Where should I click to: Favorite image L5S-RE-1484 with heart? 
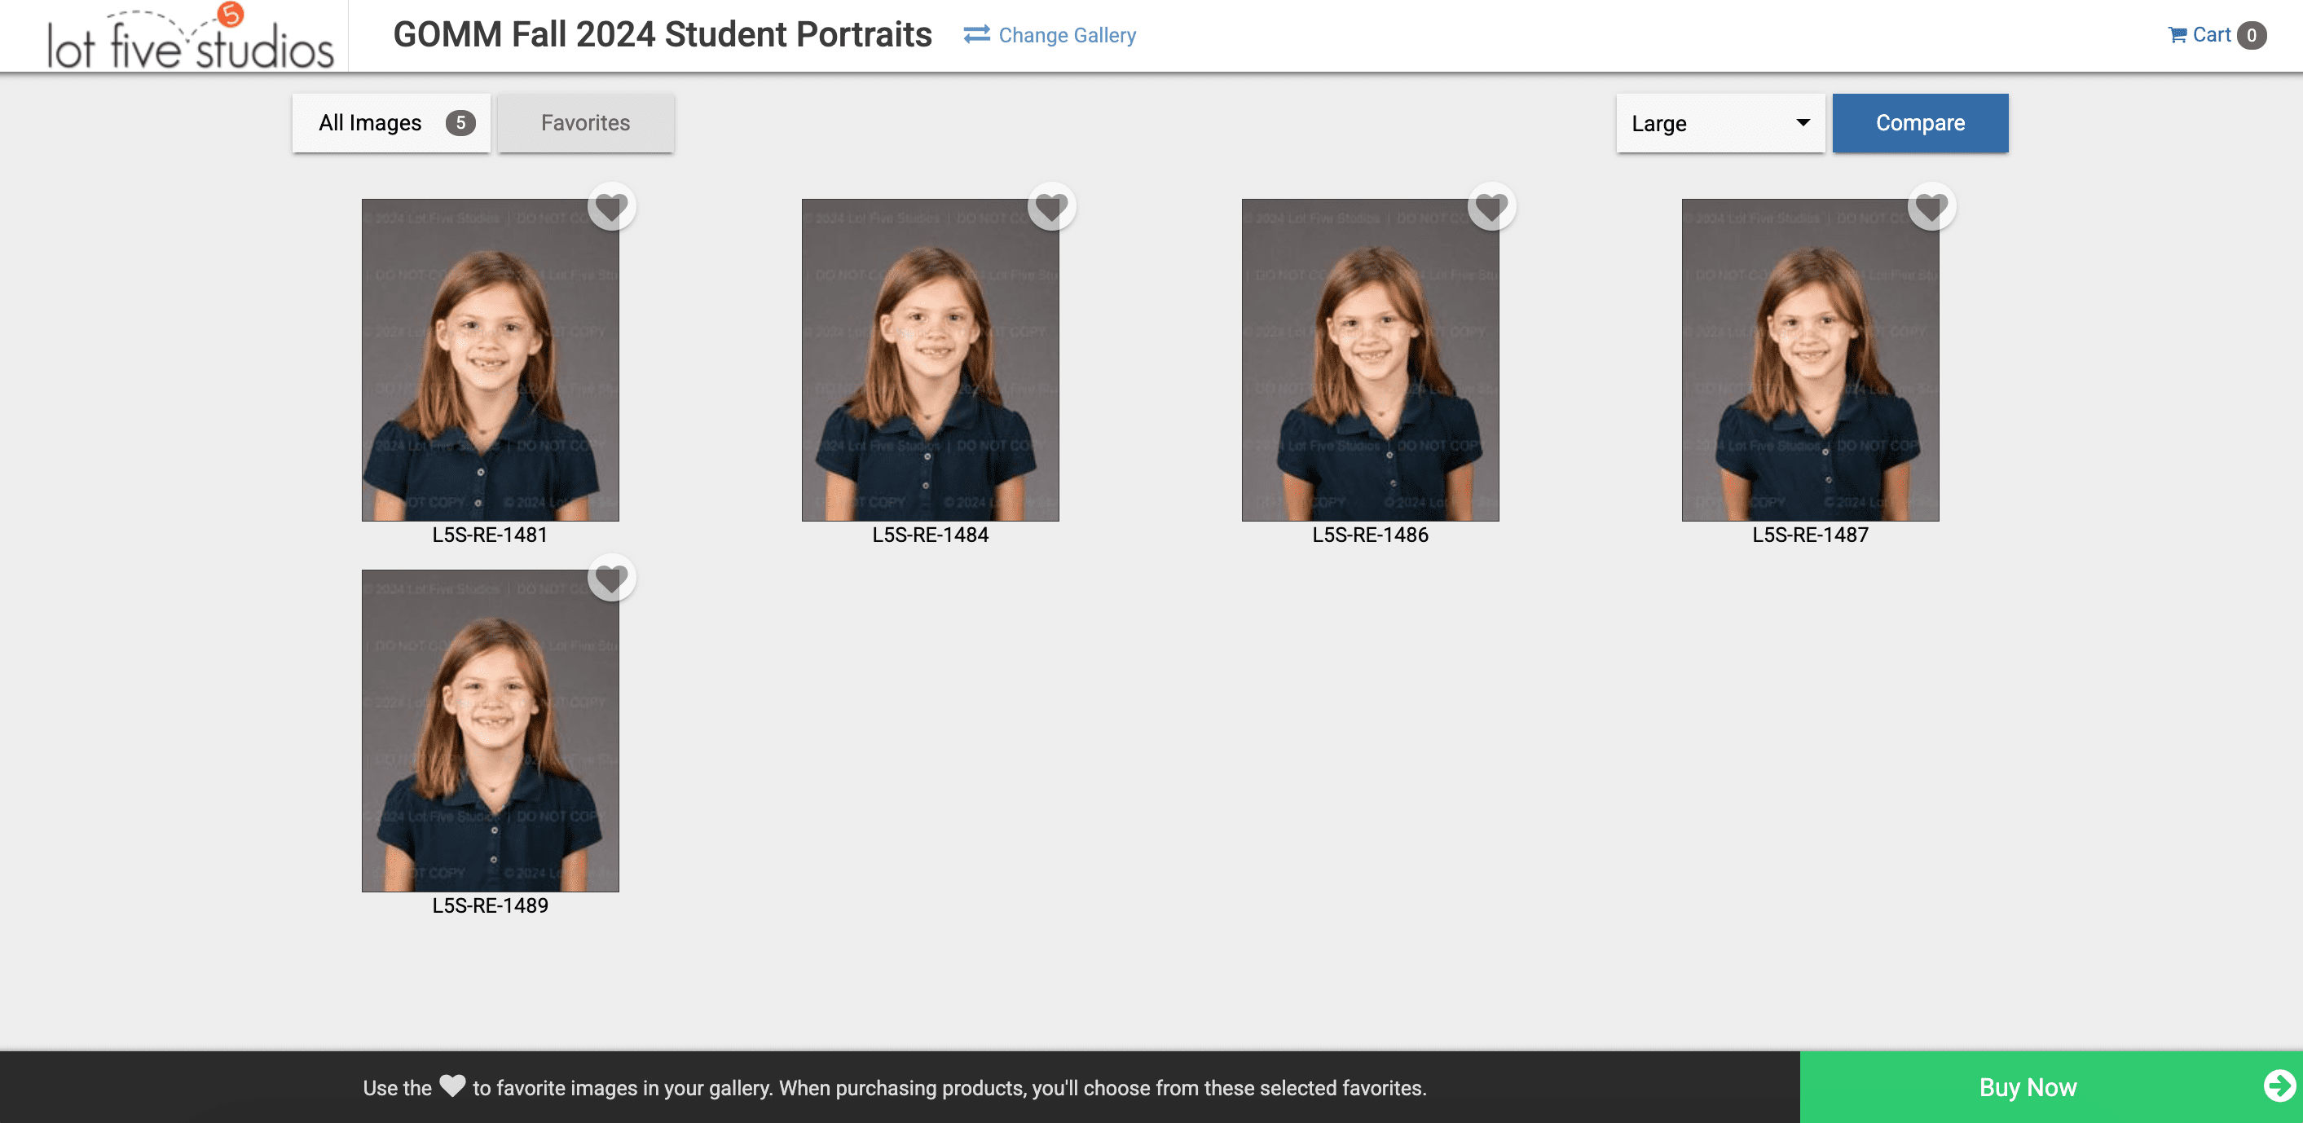coord(1051,206)
